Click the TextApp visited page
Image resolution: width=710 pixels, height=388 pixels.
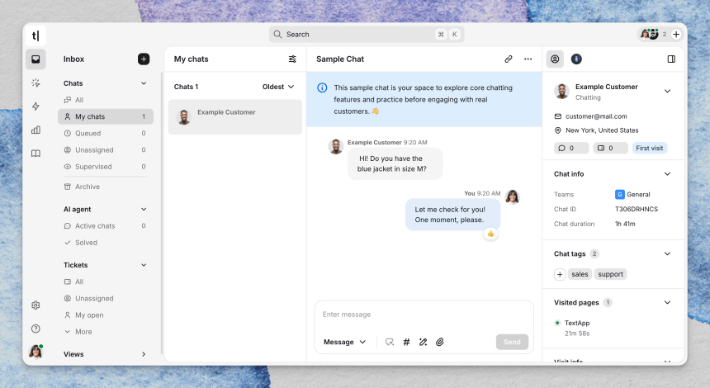tap(577, 323)
